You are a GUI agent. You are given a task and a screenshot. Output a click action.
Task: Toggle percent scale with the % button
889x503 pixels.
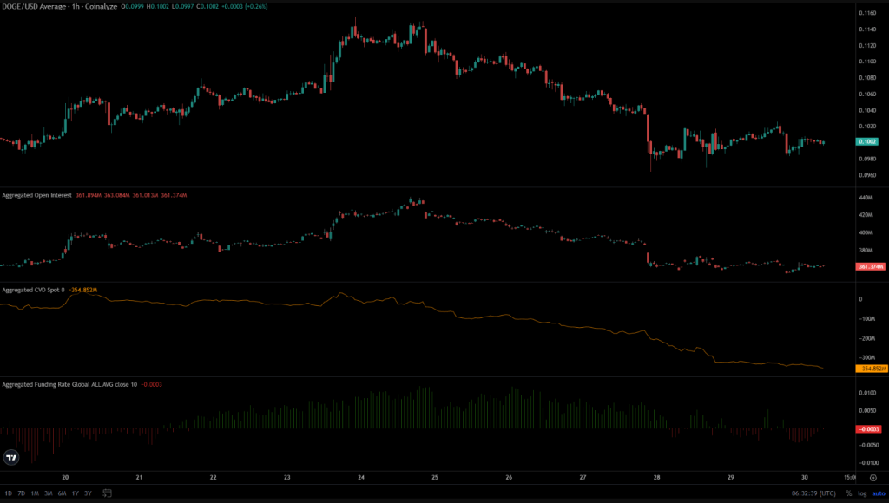[x=849, y=493]
